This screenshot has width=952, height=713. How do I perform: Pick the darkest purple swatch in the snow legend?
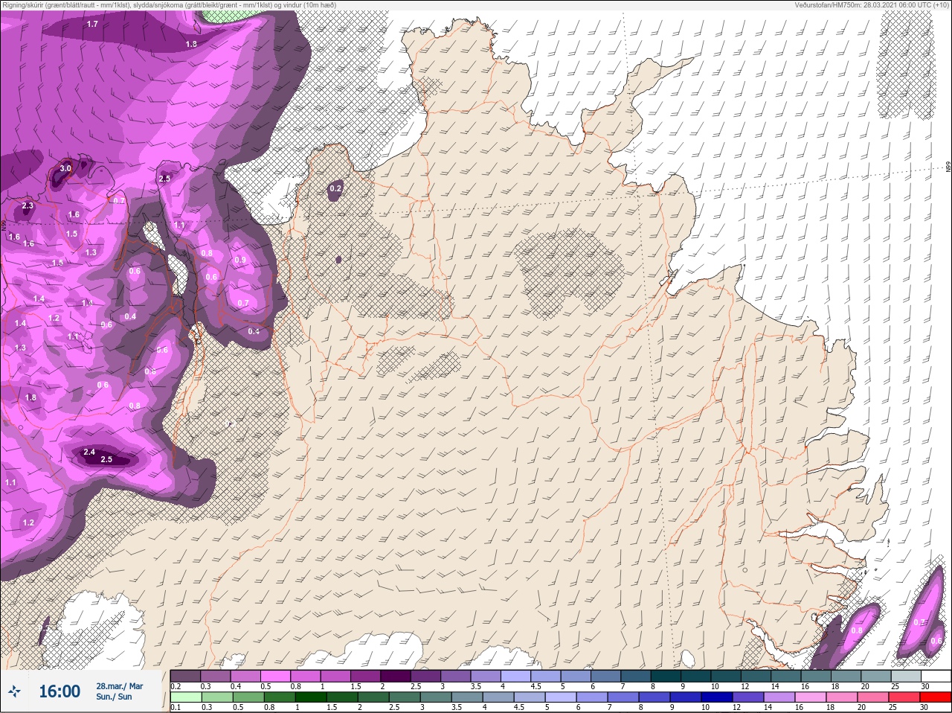pyautogui.click(x=396, y=676)
